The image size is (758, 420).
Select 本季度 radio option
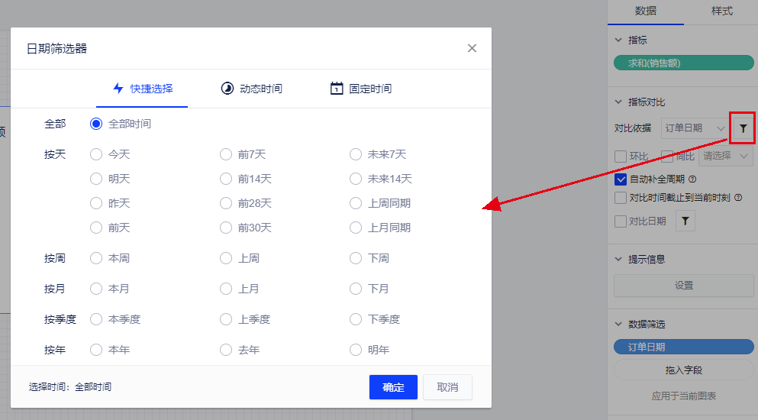(96, 319)
